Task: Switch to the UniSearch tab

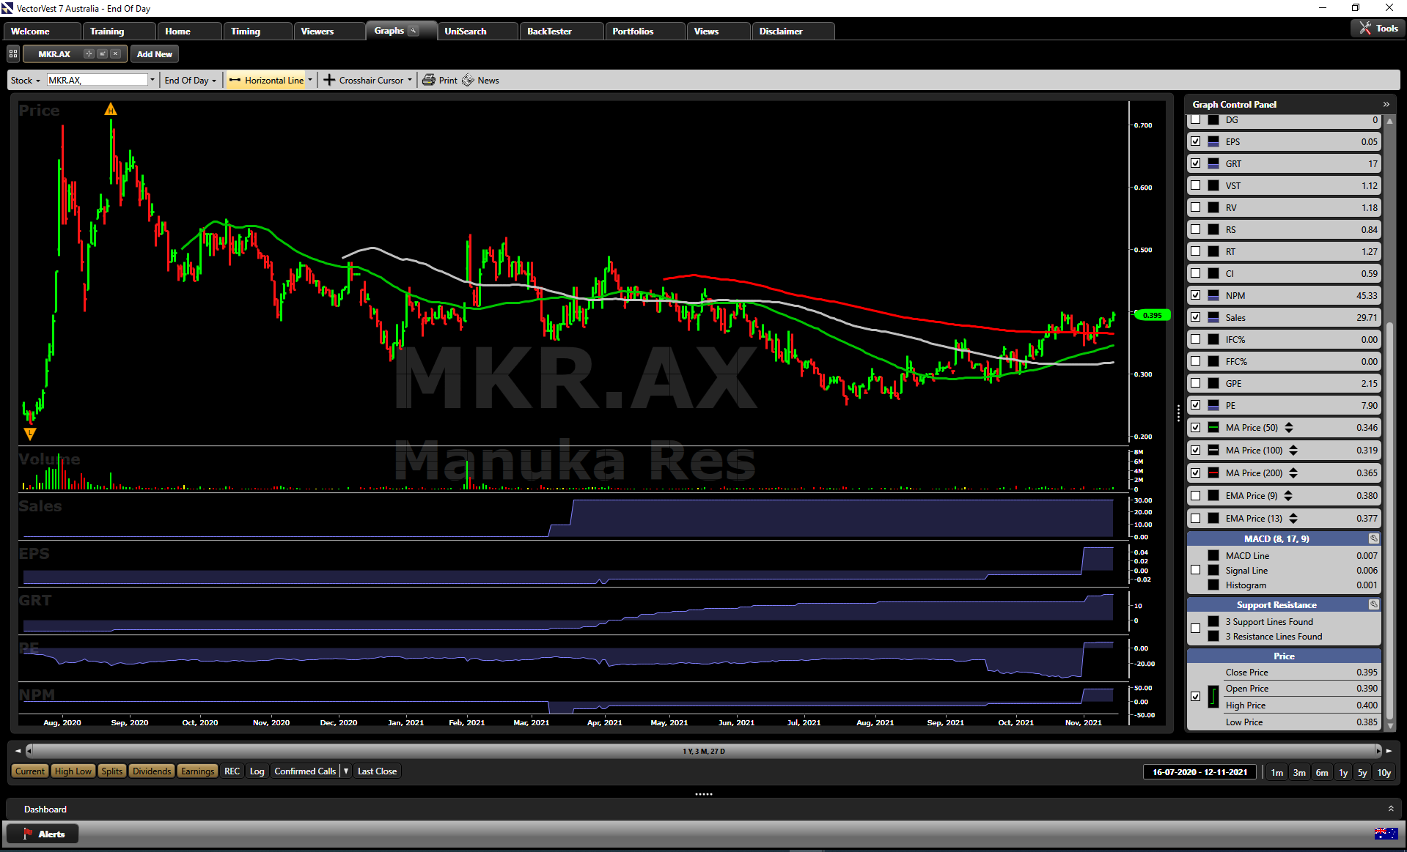Action: [x=477, y=31]
